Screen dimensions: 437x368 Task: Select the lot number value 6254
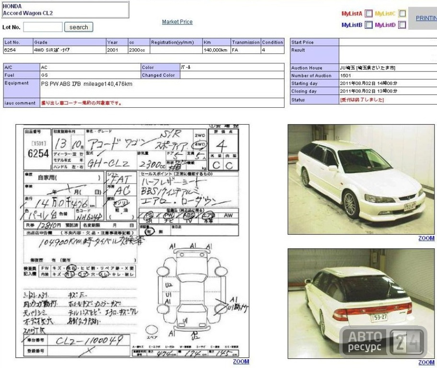tap(10, 50)
